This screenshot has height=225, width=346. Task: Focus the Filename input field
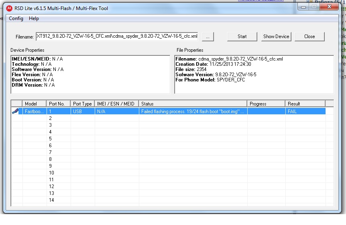(117, 36)
